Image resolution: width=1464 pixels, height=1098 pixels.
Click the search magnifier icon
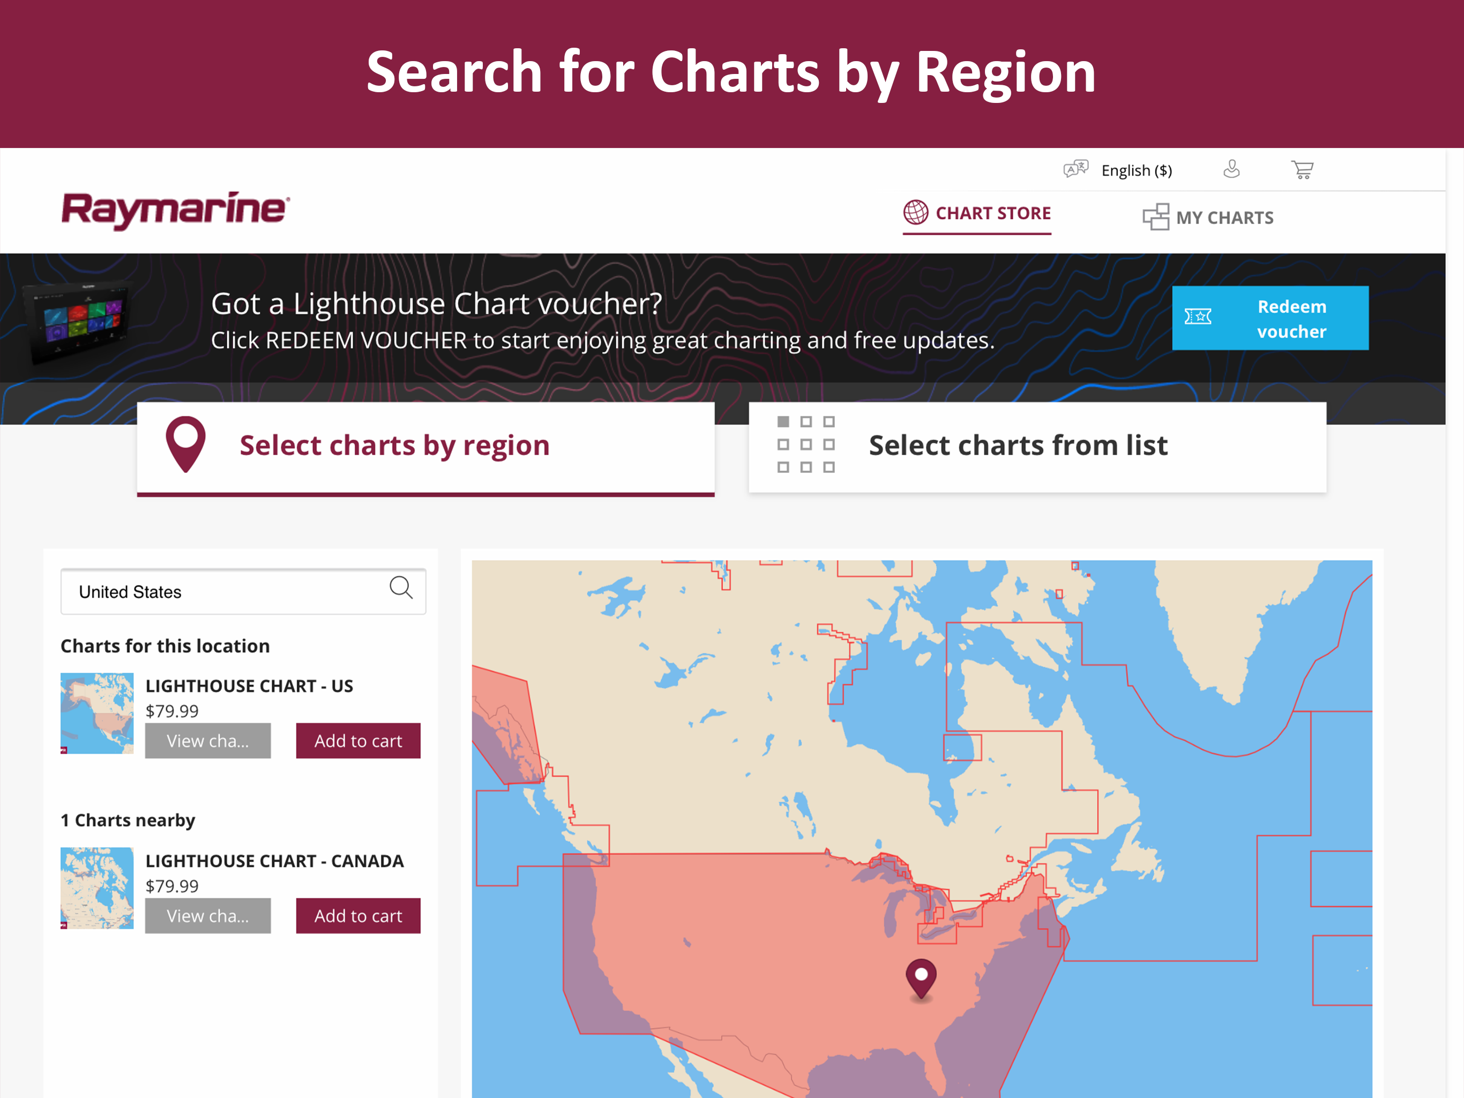(x=400, y=588)
